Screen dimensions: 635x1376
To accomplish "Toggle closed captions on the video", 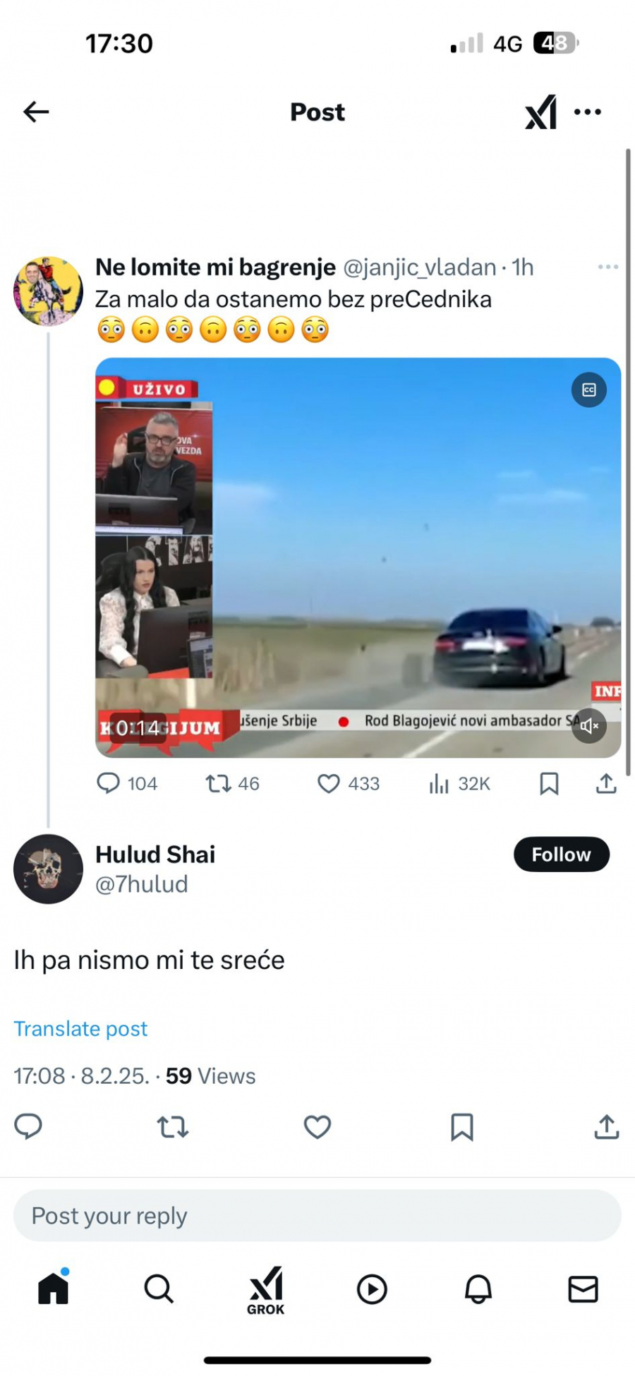I will (x=589, y=390).
